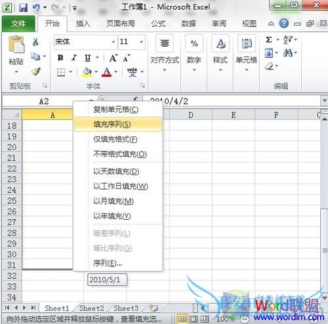Open the Styles (样式) group
The image size is (328, 324).
coord(220,54)
